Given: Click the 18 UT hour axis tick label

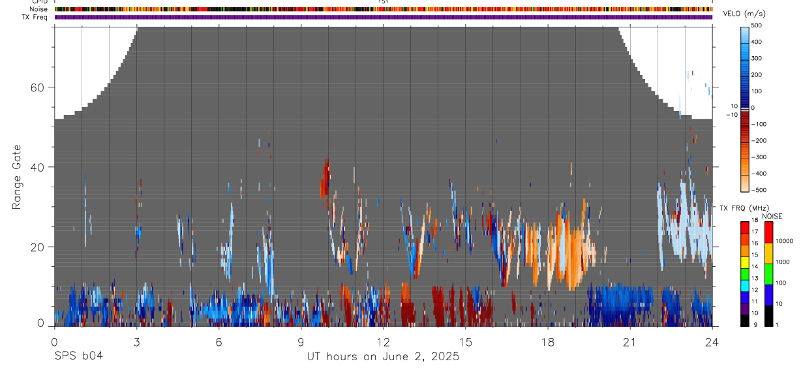Looking at the screenshot, I should pyautogui.click(x=548, y=342).
